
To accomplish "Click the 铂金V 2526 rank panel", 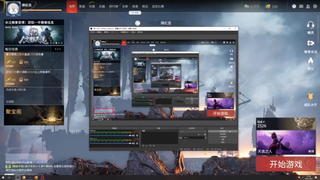I will (286, 124).
